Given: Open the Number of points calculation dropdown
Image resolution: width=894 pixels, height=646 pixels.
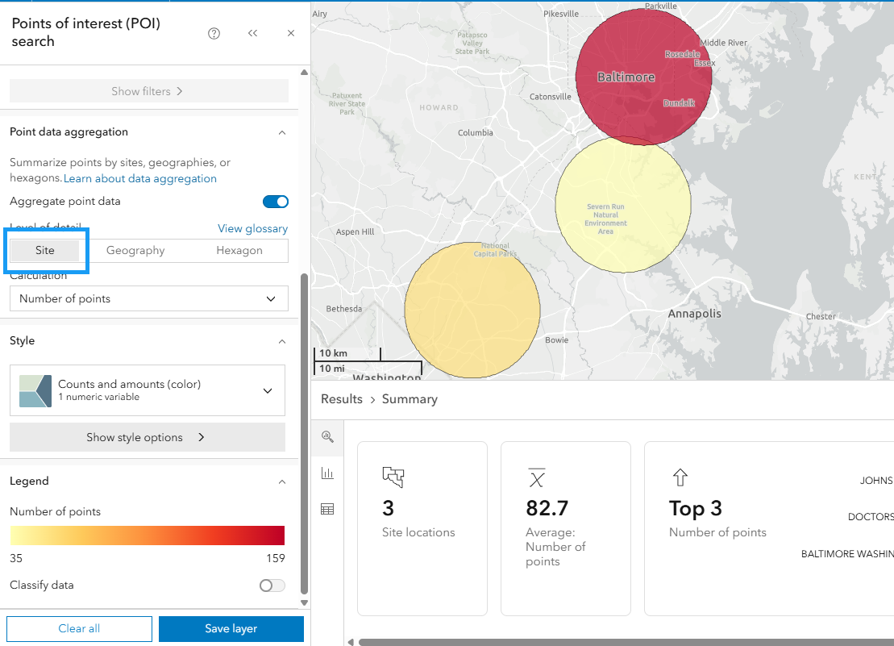Looking at the screenshot, I should pyautogui.click(x=148, y=298).
